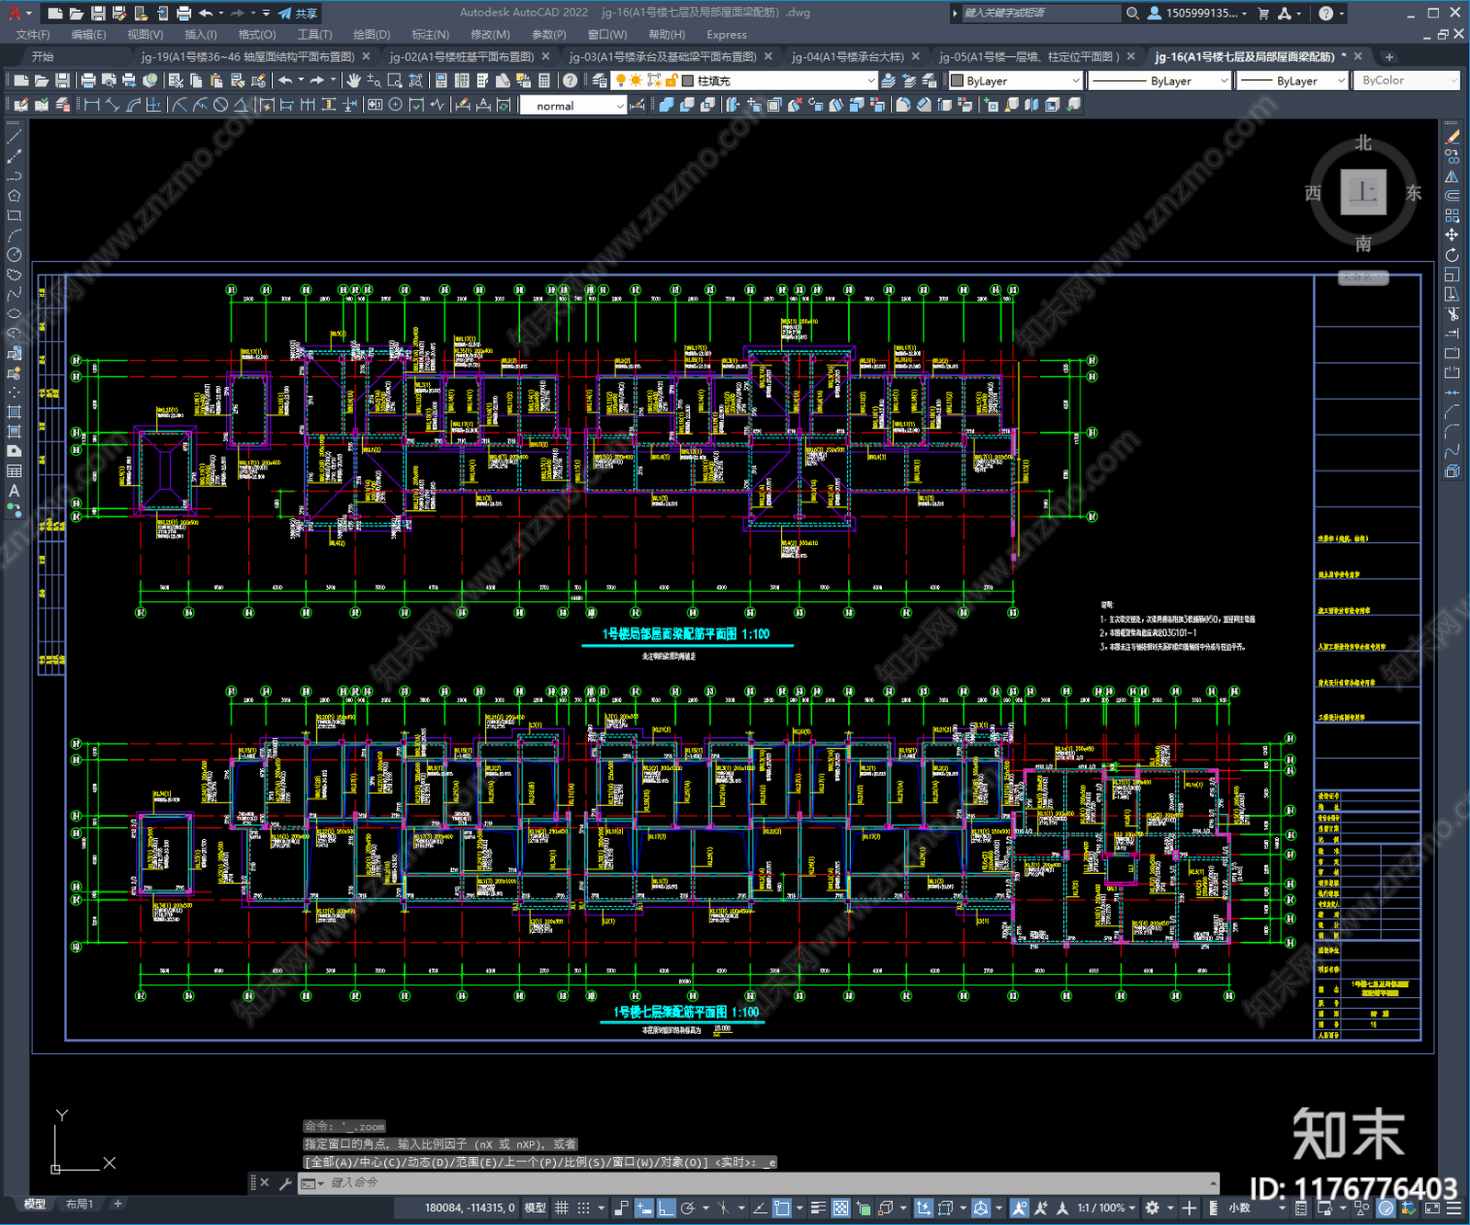The image size is (1470, 1225).
Task: Select the Line tool in draw toolbar
Action: tap(14, 136)
